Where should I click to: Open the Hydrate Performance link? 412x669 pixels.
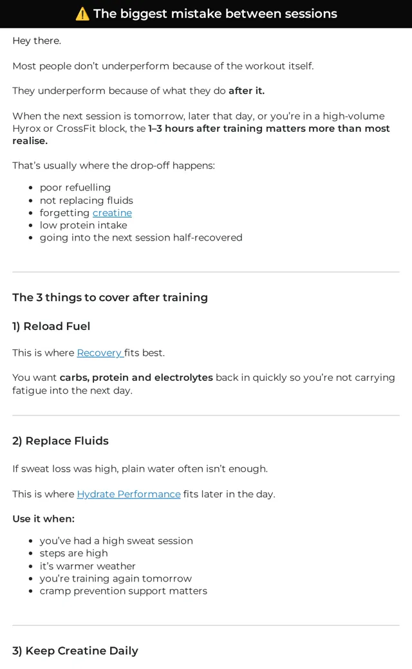tap(129, 494)
